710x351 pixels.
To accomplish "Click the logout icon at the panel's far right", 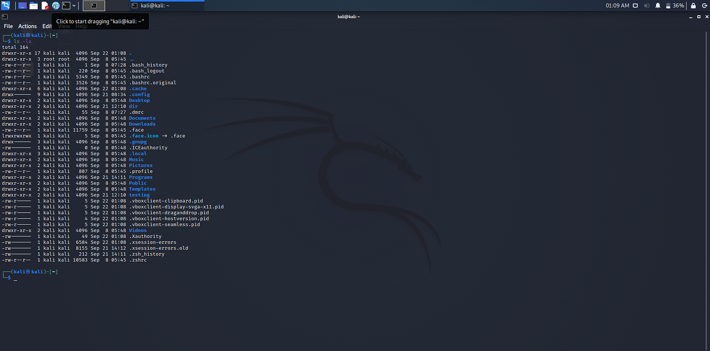I will click(x=705, y=5).
